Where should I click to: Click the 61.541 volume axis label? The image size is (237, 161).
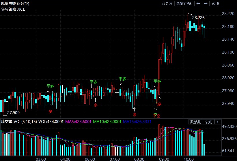(x=228, y=151)
